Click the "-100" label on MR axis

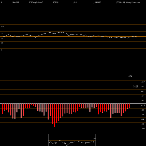(143, 129)
